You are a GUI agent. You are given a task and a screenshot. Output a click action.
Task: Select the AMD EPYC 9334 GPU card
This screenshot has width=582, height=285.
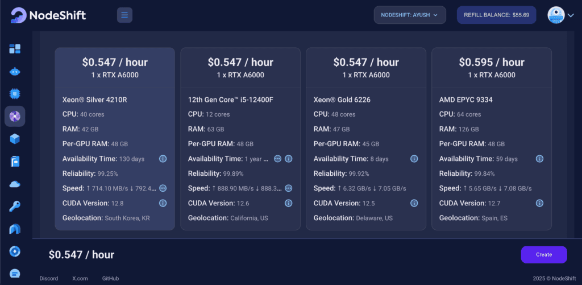(x=491, y=139)
